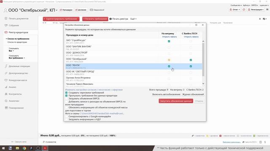270x151 pixels.
Task: Toggle На витрину checkbox for ЗАО СтройРесурс
Action: point(169,41)
